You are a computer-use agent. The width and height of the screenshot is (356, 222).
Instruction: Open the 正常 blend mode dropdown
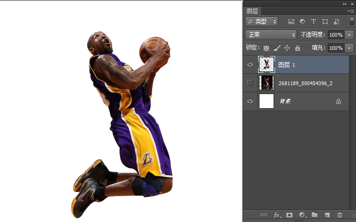(271, 35)
